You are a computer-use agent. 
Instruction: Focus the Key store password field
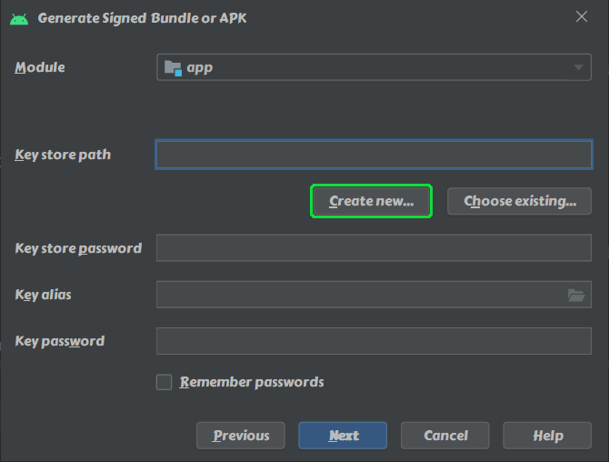point(374,247)
